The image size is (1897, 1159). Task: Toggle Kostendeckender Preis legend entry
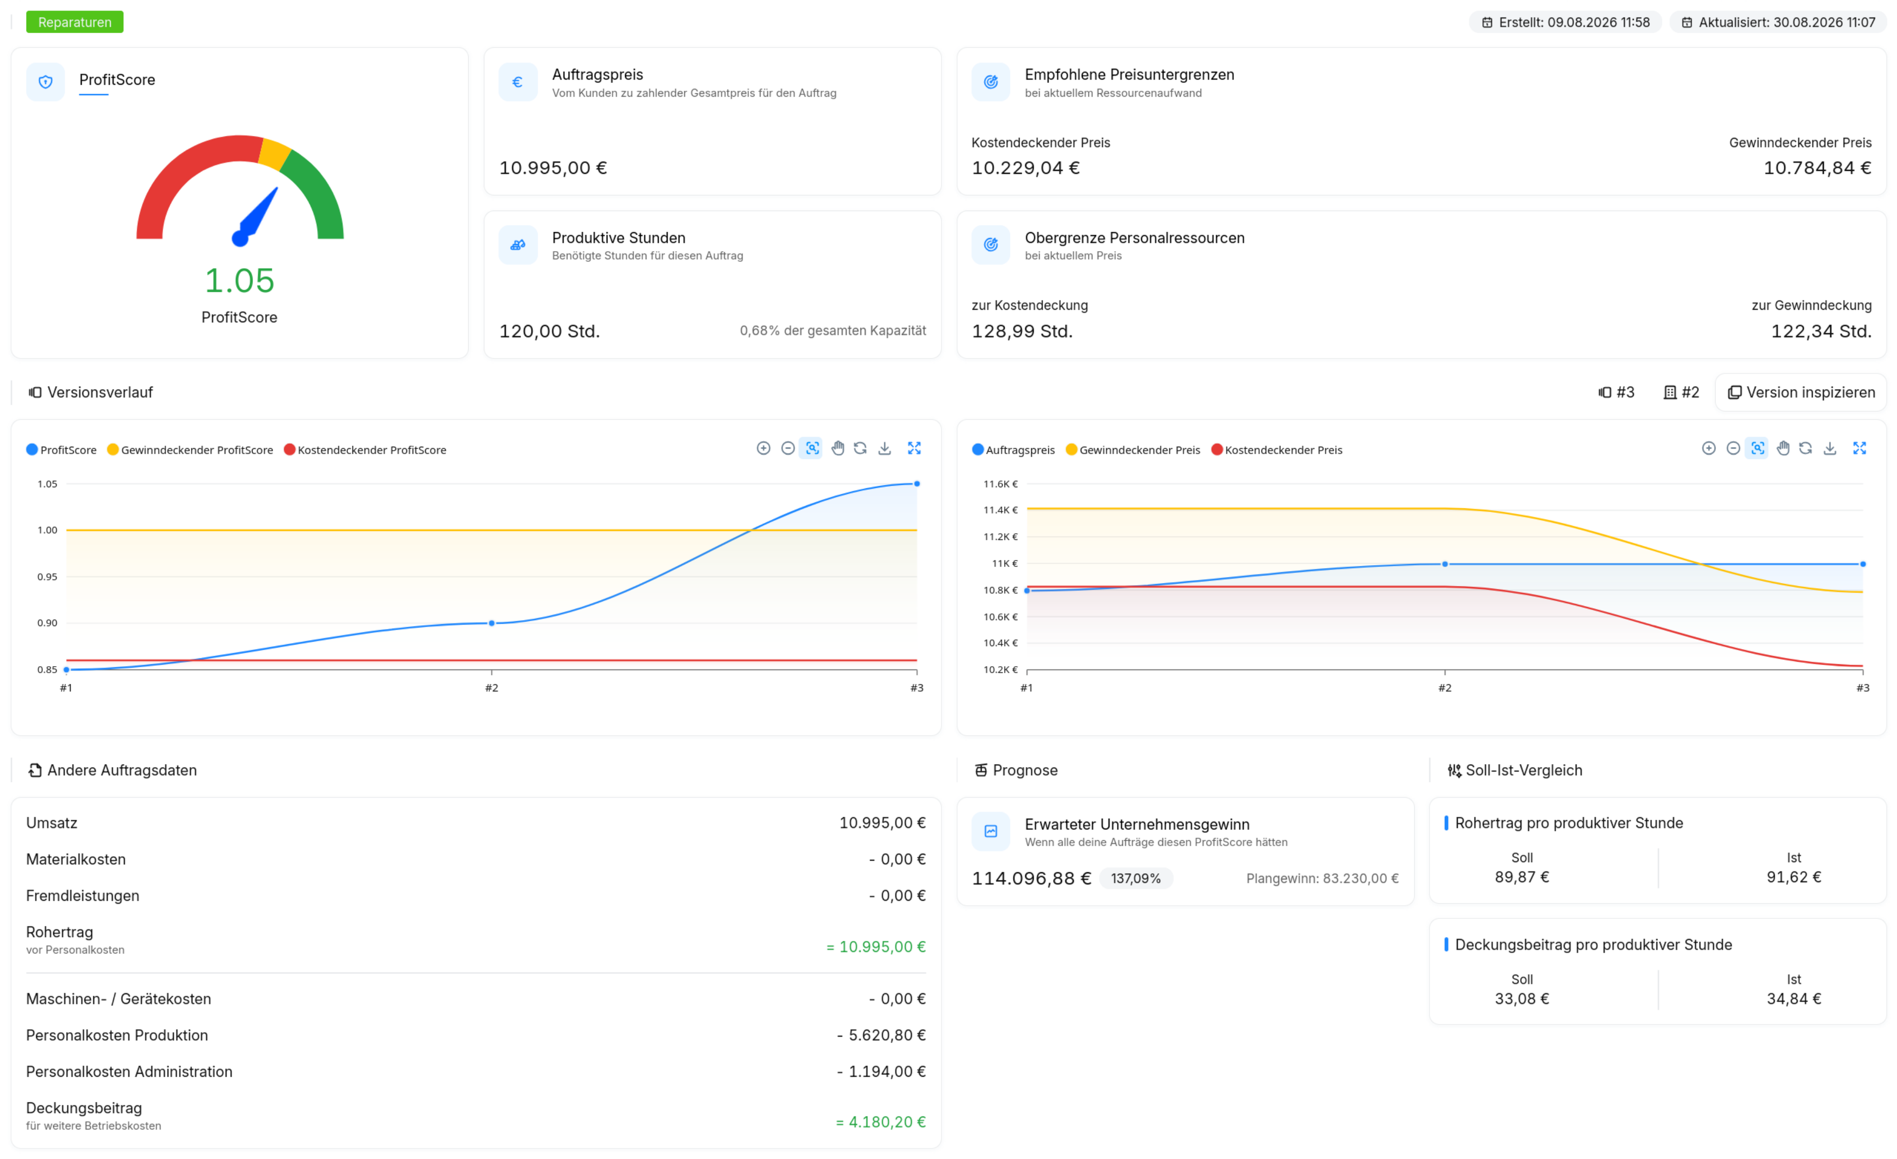click(x=1277, y=450)
